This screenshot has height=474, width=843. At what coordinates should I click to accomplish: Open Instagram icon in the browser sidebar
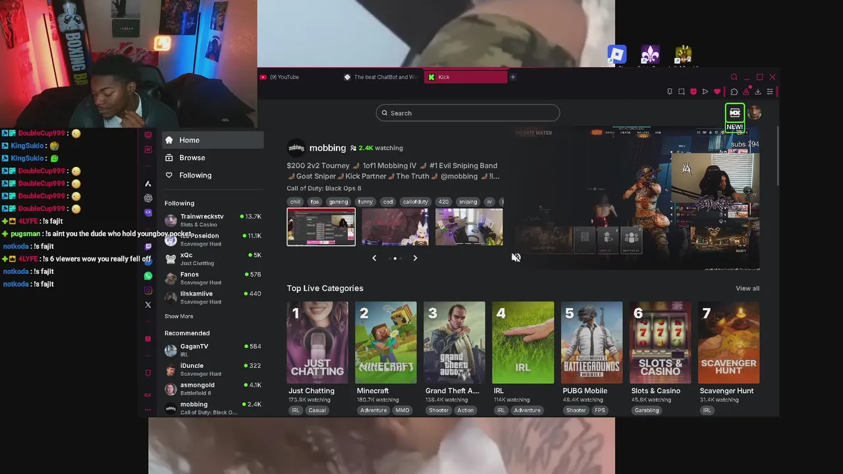tap(148, 290)
